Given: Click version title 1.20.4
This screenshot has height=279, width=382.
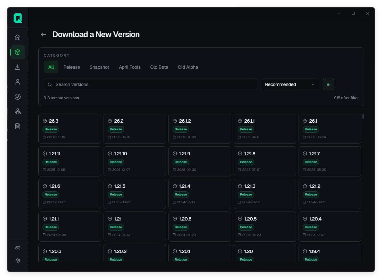Looking at the screenshot, I should coord(315,219).
